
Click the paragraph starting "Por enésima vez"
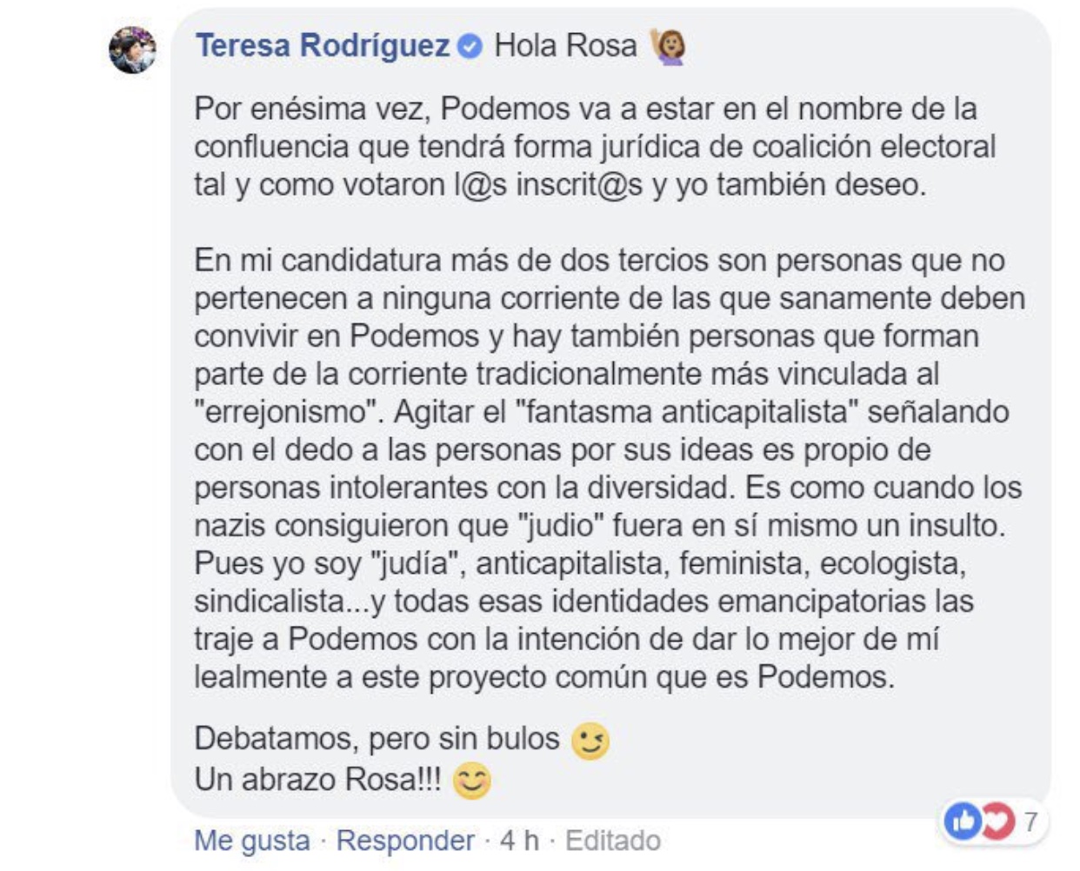pos(594,147)
